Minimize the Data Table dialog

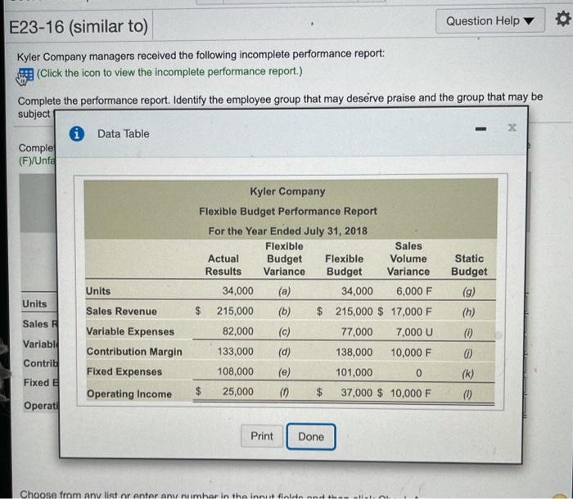coord(481,129)
